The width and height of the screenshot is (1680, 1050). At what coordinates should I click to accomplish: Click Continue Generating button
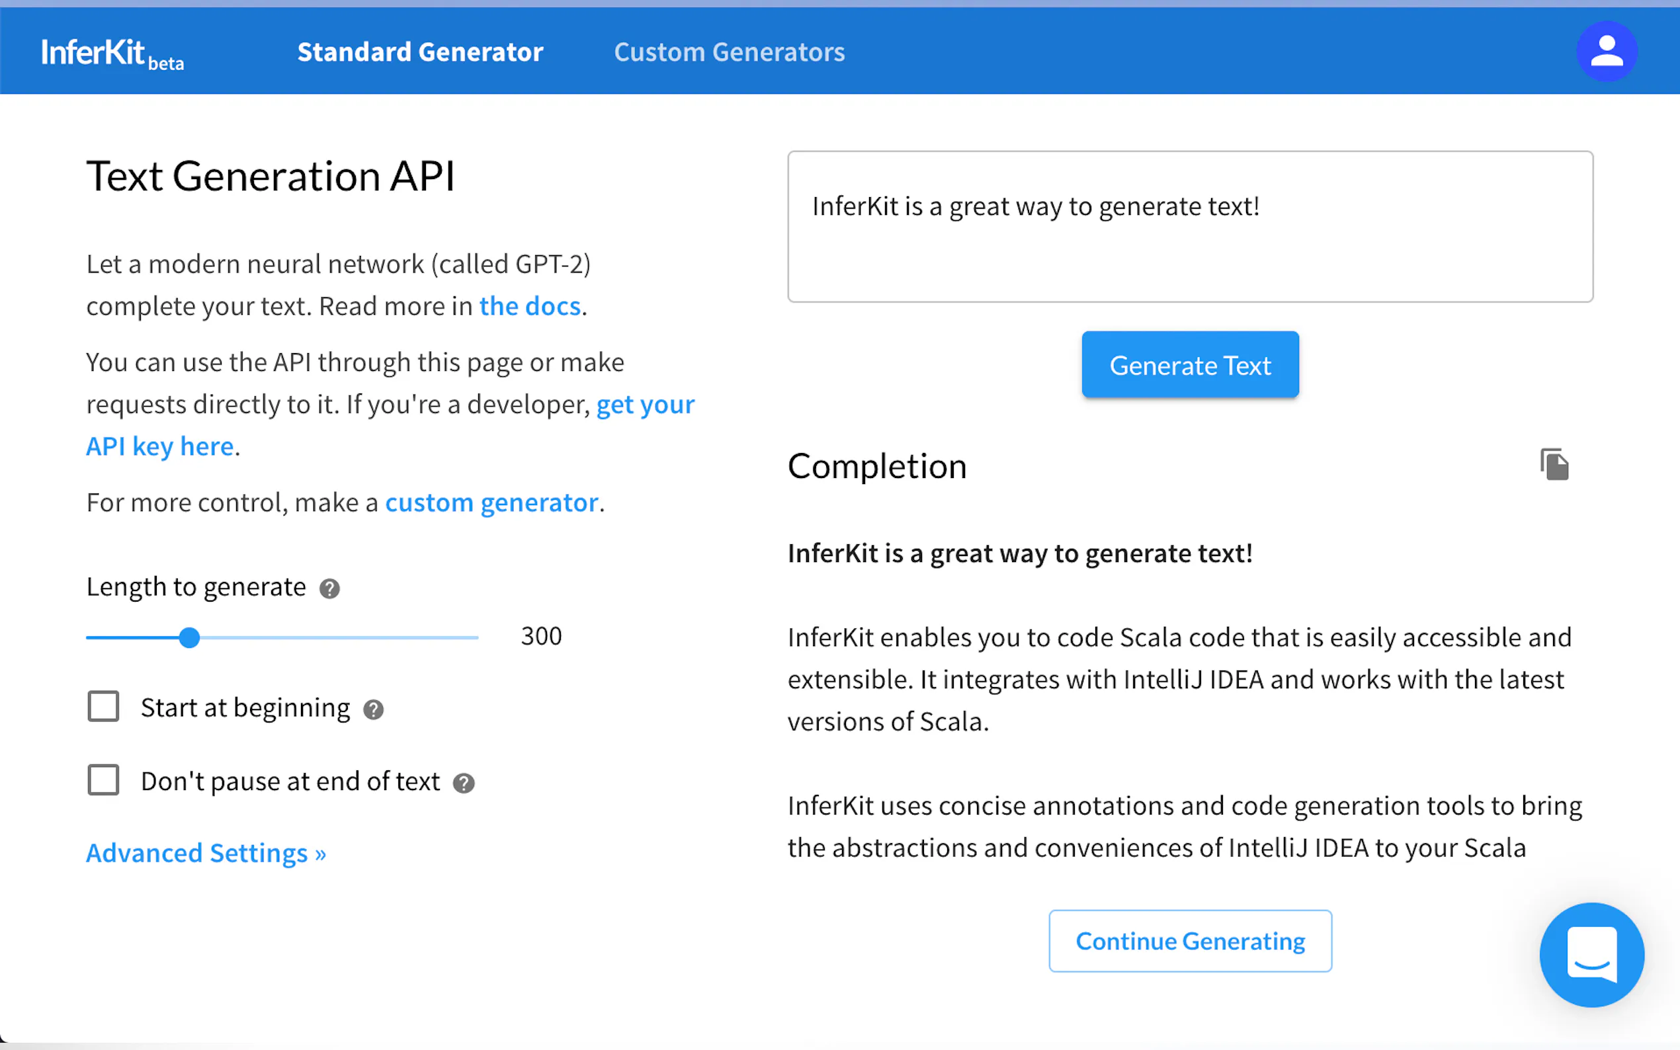(x=1190, y=941)
